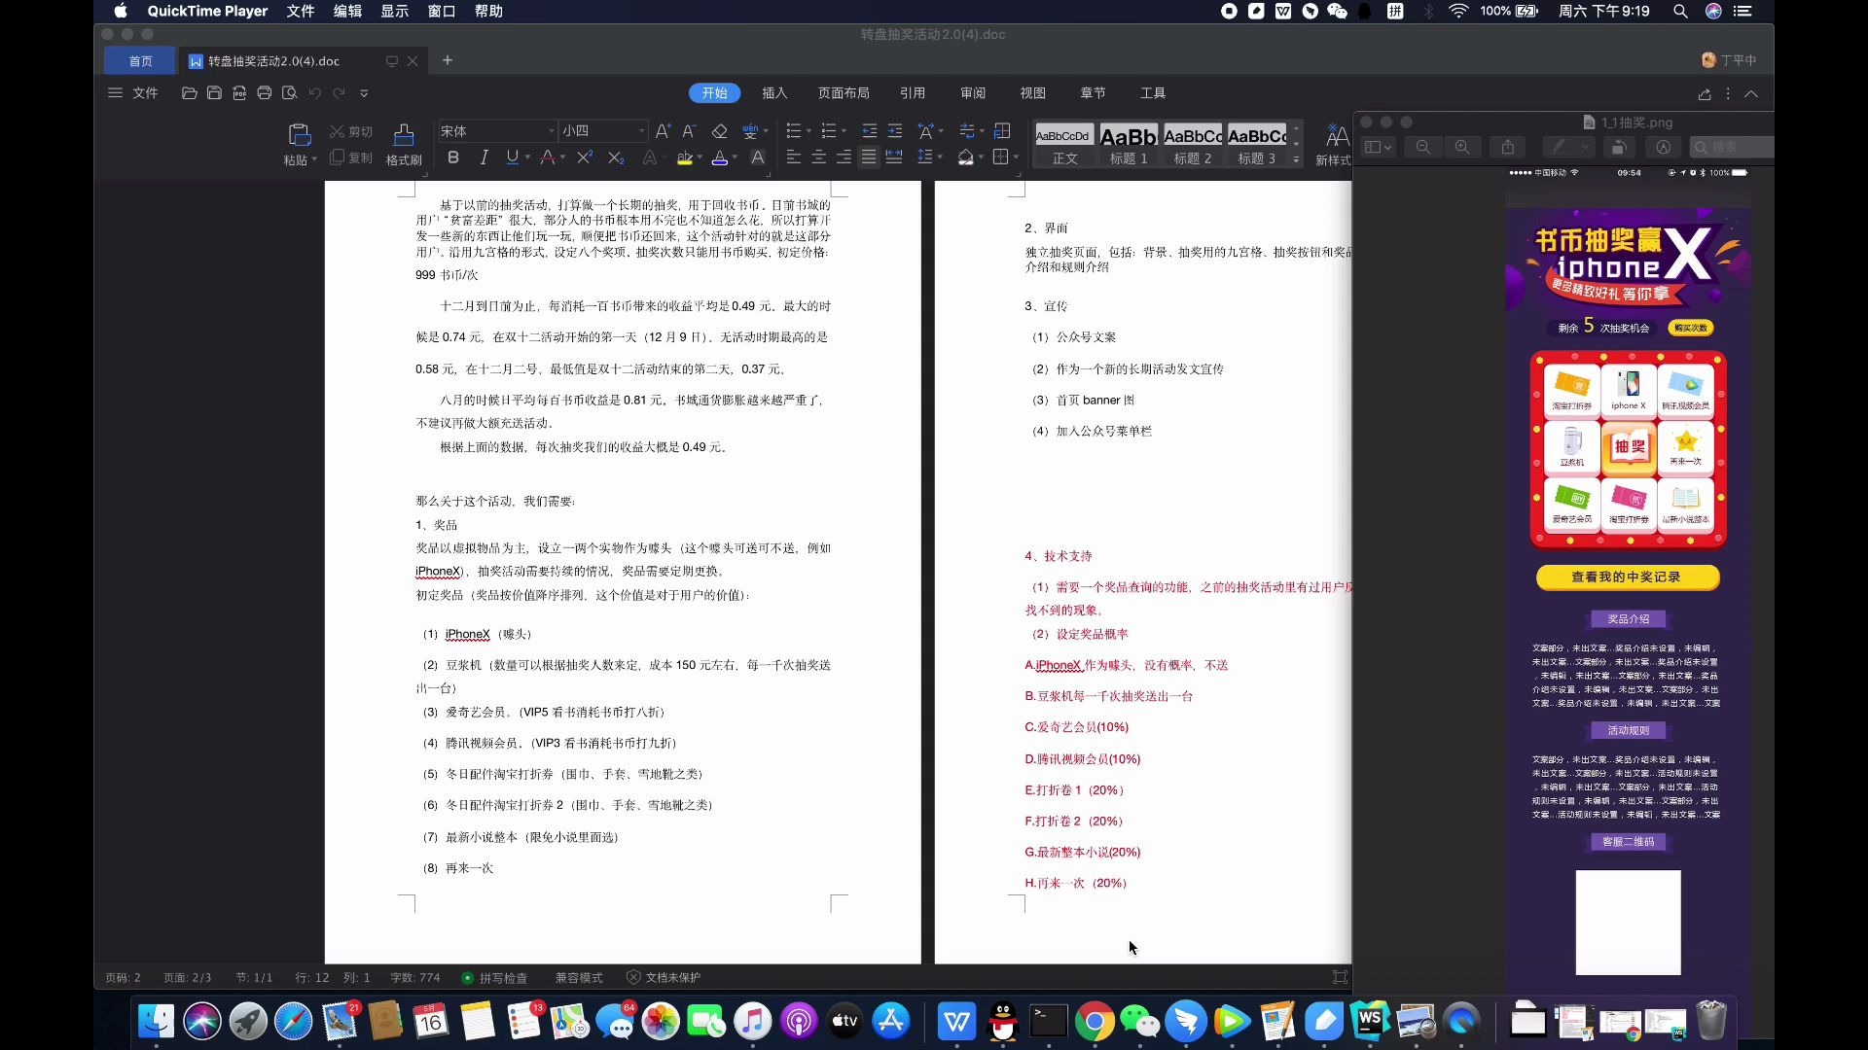Show Markup toolbar in Preview window
This screenshot has width=1868, height=1050.
coord(1664,147)
